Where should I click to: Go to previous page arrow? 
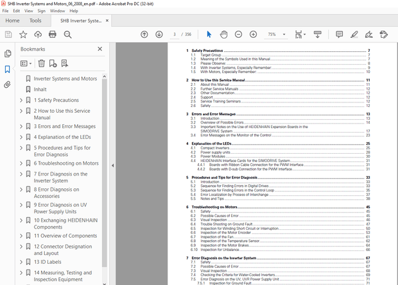coord(144,35)
